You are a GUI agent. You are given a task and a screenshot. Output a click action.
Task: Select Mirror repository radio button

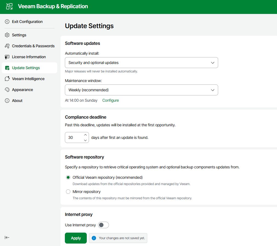[x=68, y=192]
